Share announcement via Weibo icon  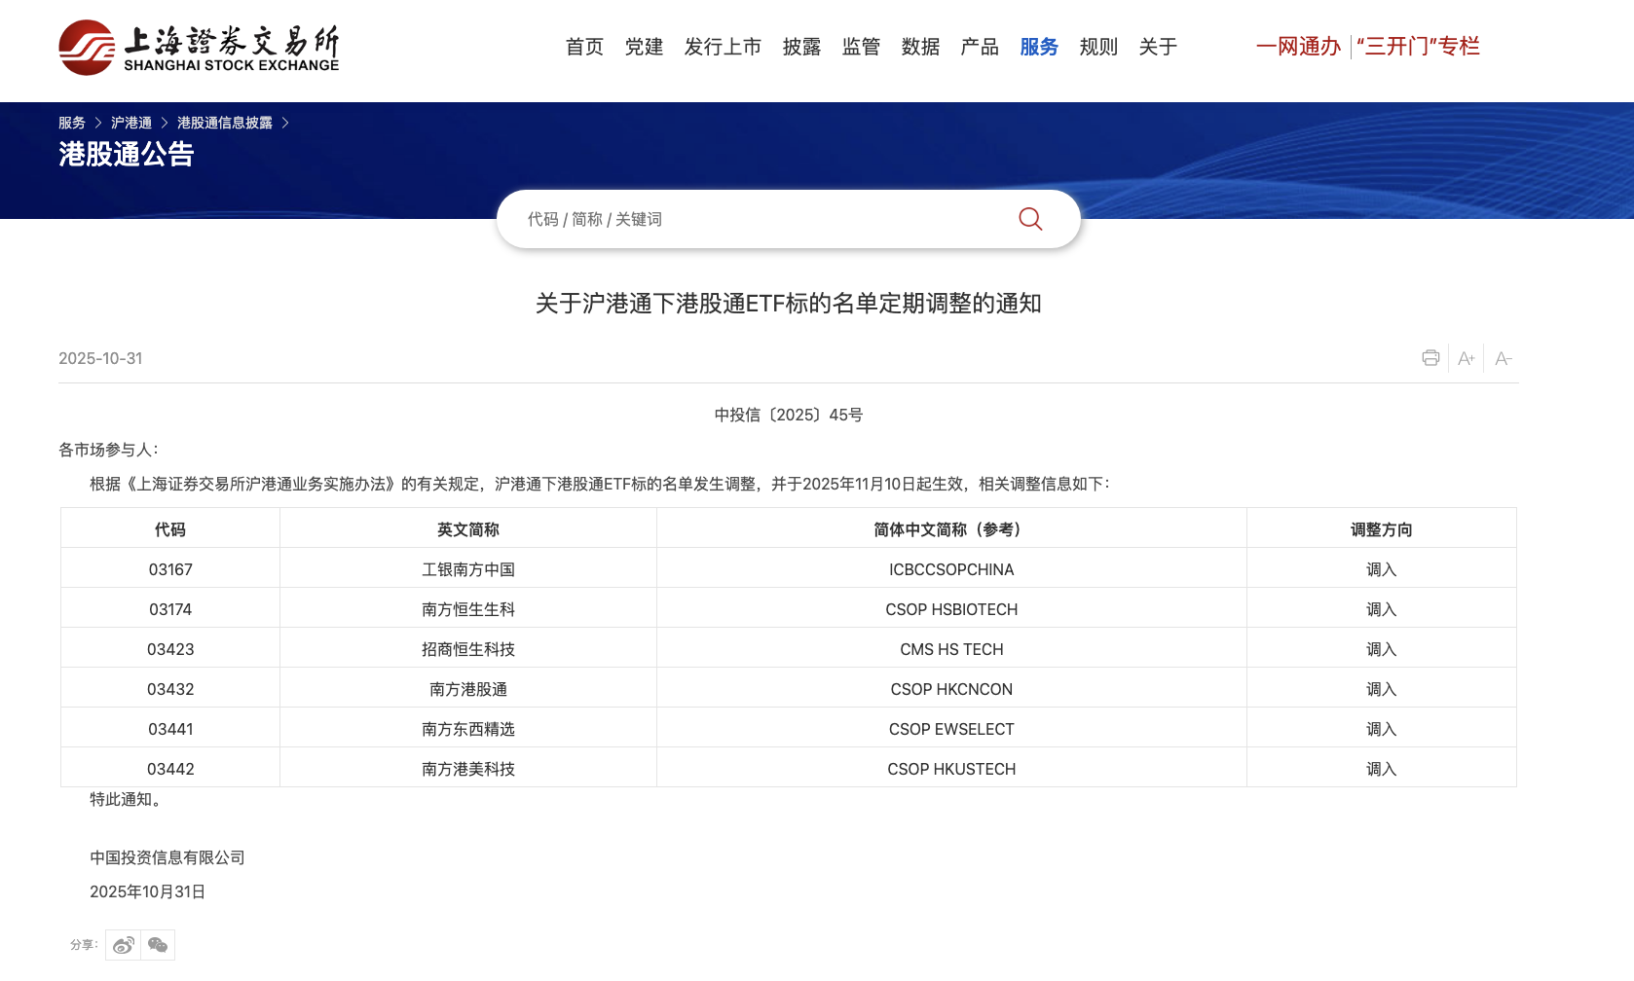tap(124, 945)
